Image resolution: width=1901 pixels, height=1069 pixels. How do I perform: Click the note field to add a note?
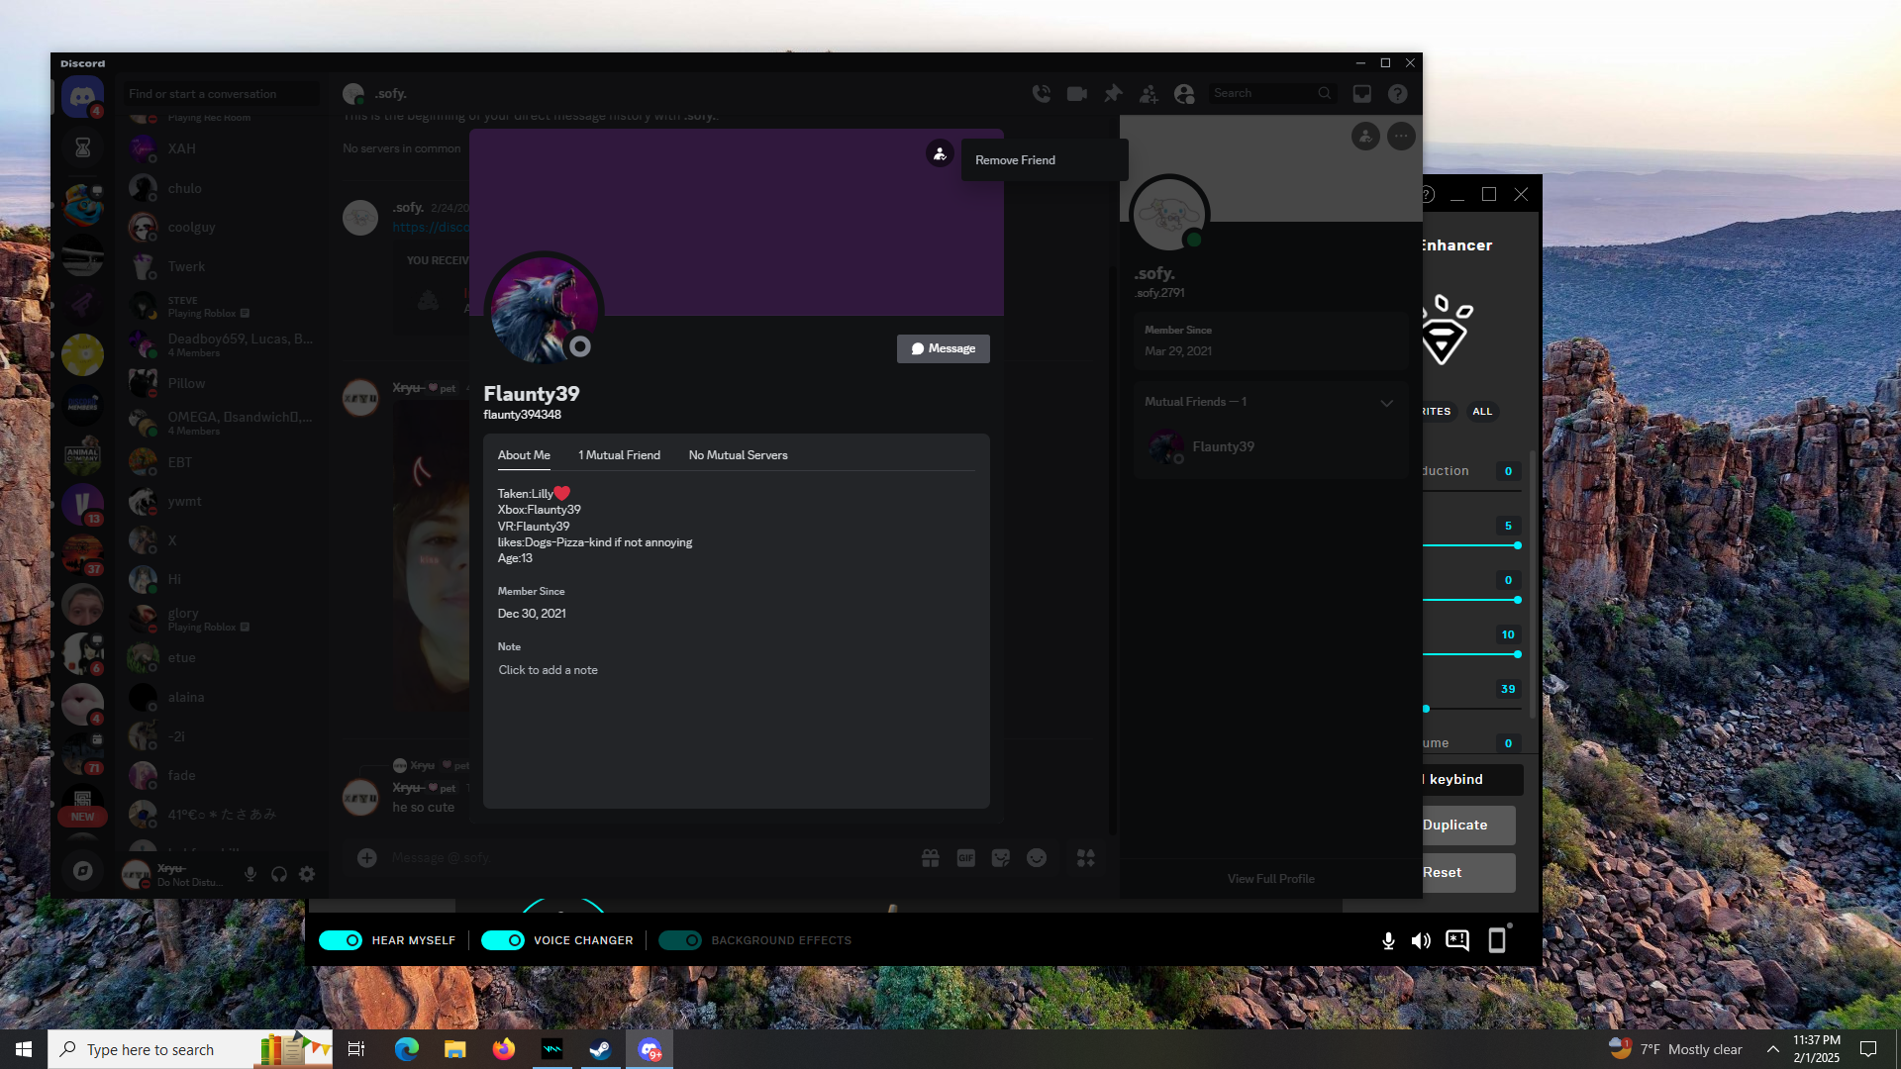point(549,670)
